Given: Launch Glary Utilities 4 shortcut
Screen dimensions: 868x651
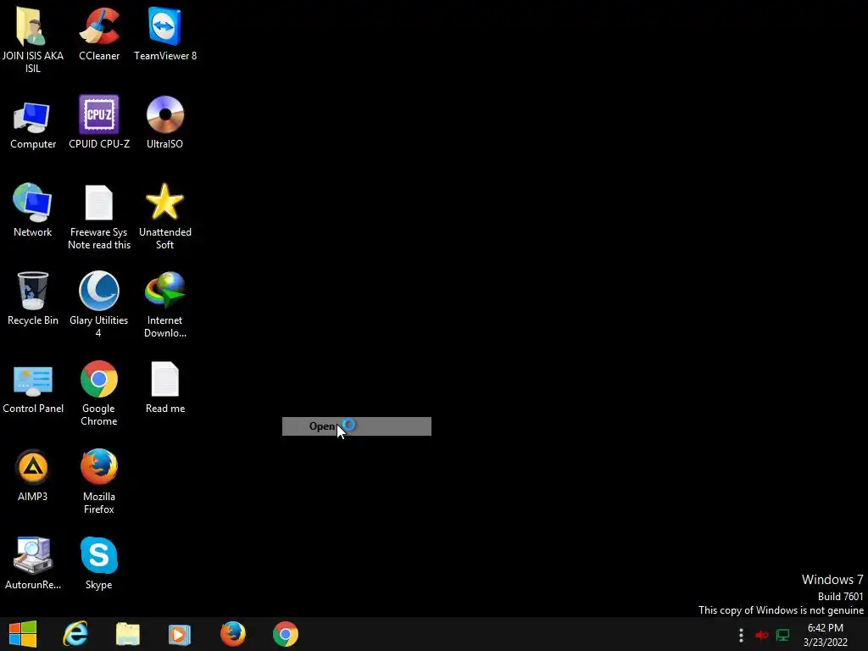Looking at the screenshot, I should tap(99, 304).
